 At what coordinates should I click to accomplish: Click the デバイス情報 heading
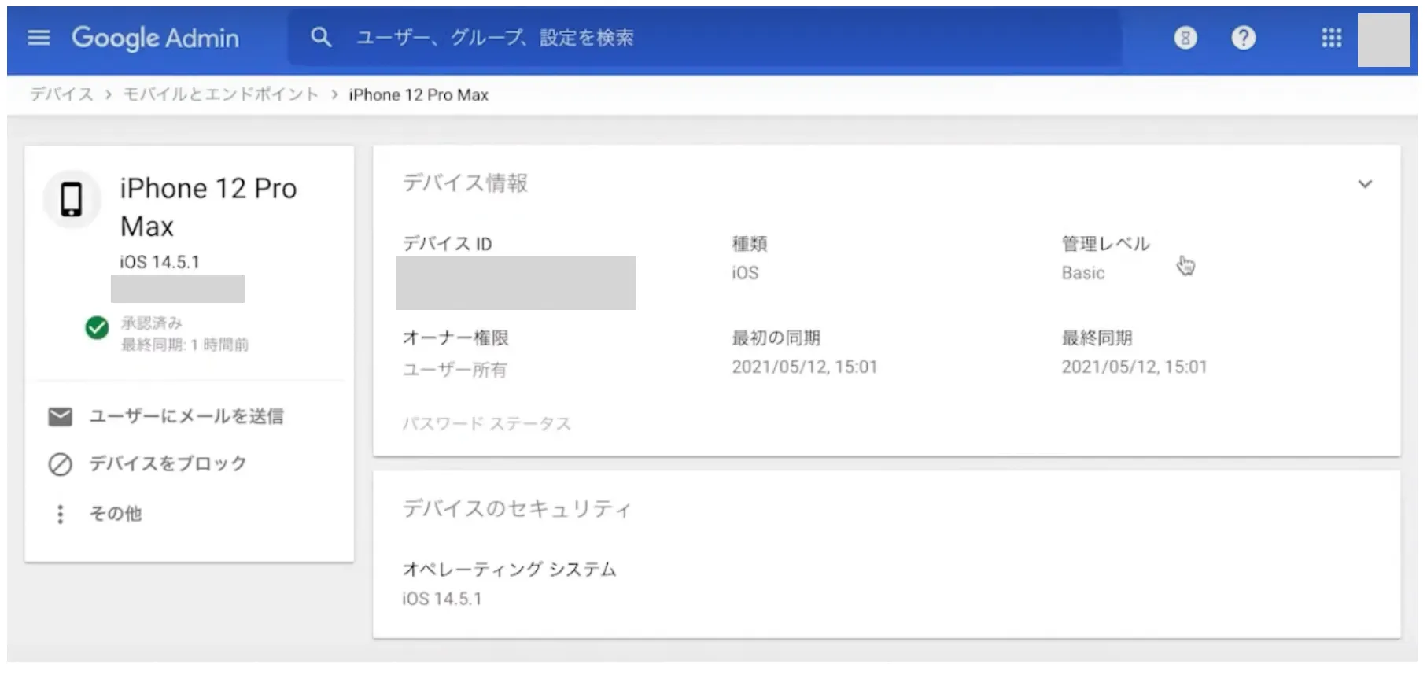[x=465, y=183]
